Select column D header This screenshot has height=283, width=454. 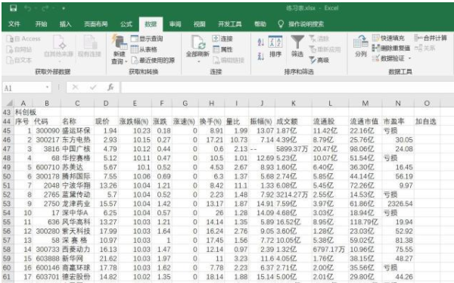[106, 104]
